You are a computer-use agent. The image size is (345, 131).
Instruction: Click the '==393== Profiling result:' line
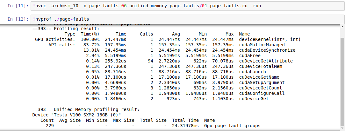(66, 29)
